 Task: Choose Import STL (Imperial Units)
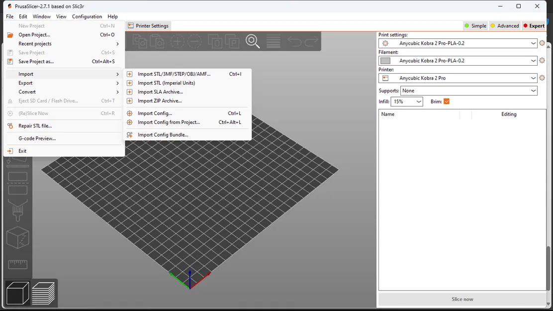pos(188,83)
